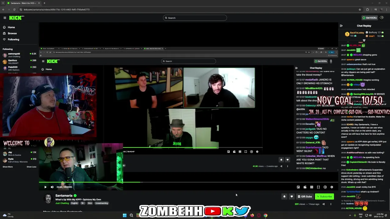The width and height of the screenshot is (390, 219).
Task: Subscribe to Santamaria
Action: [324, 196]
